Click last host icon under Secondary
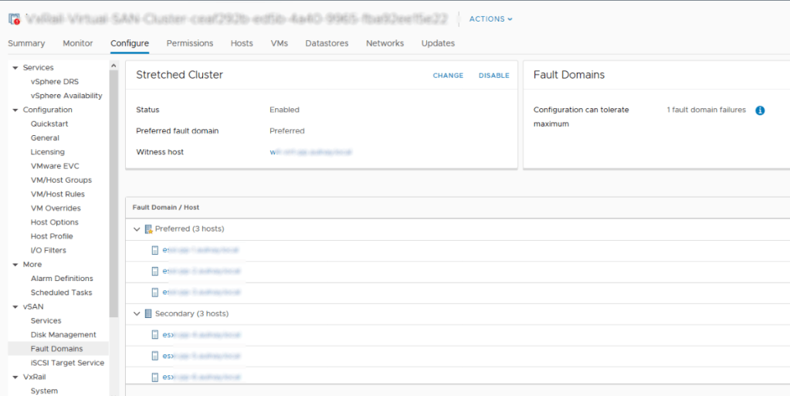This screenshot has height=396, width=790. (x=155, y=377)
